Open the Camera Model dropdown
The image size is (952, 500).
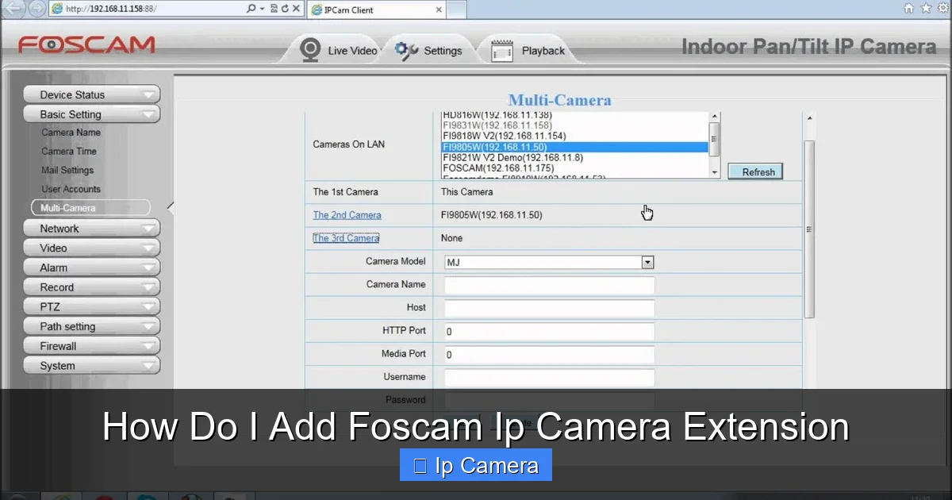point(549,262)
